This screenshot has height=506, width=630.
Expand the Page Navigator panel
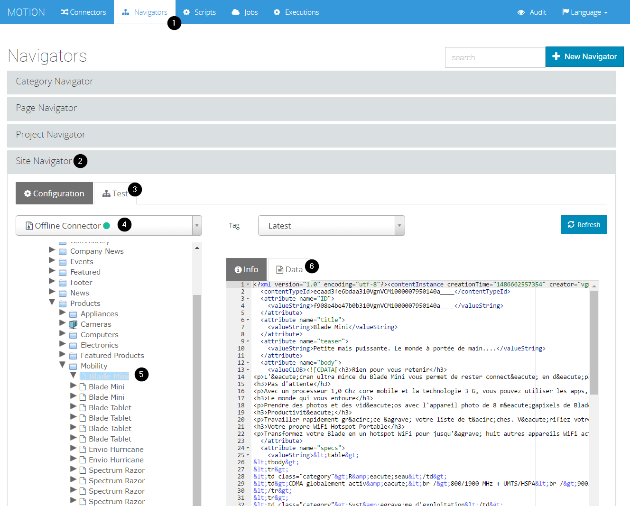click(311, 109)
